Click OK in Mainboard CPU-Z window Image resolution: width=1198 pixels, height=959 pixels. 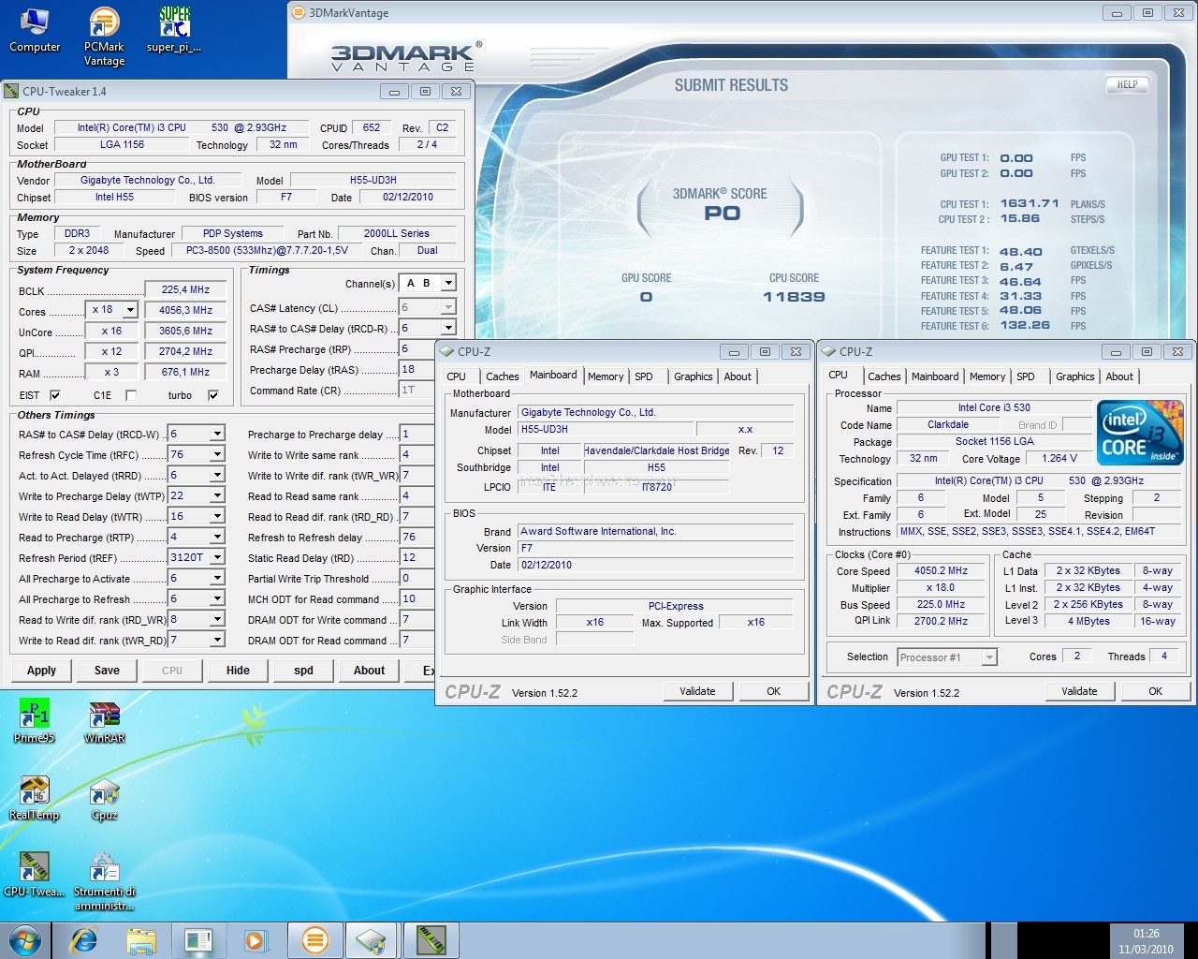click(x=773, y=691)
